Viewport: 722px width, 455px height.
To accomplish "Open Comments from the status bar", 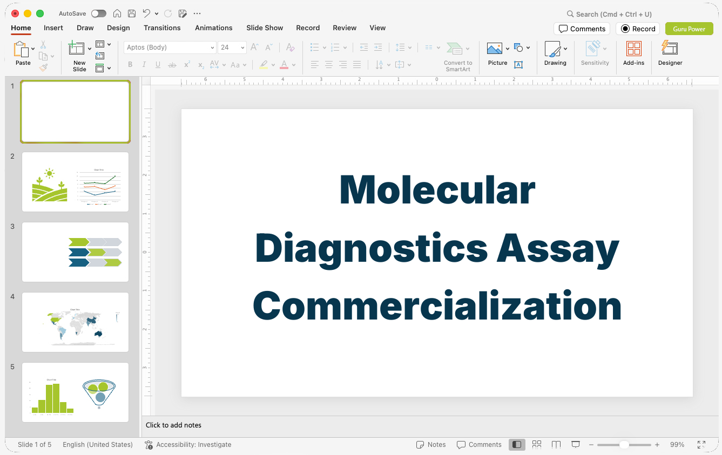I will 479,445.
